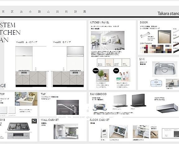The width and height of the screenshot is (179, 149).
Task: Click the black Magnet badge icon
Action: click(95, 70)
